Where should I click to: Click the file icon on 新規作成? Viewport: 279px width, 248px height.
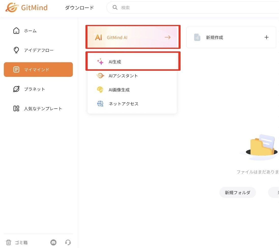pos(197,37)
